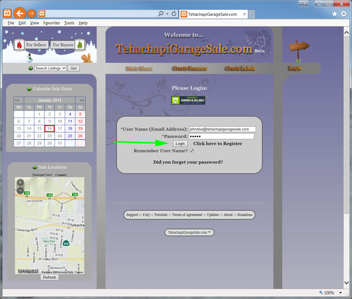The width and height of the screenshot is (352, 299).
Task: Click the Click here to Register link
Action: [x=218, y=143]
